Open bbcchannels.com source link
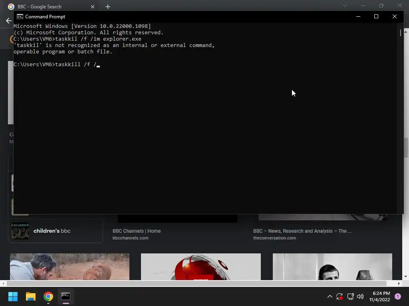Viewport: 409px width, 306px height. [131, 238]
